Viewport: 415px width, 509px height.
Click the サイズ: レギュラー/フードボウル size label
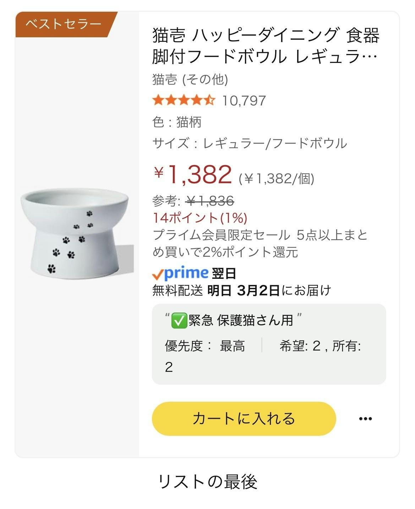[x=250, y=144]
